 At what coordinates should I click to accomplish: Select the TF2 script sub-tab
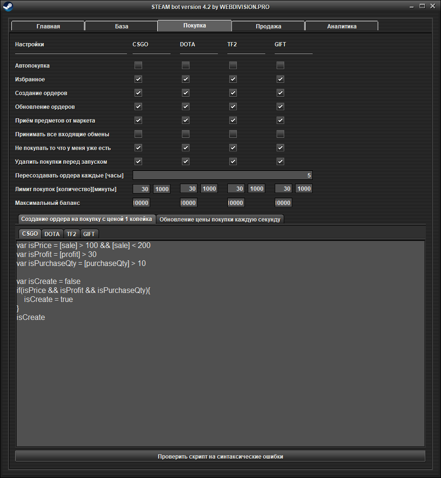point(71,234)
